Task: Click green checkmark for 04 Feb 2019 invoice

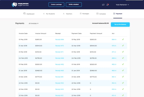Action: (123, 58)
